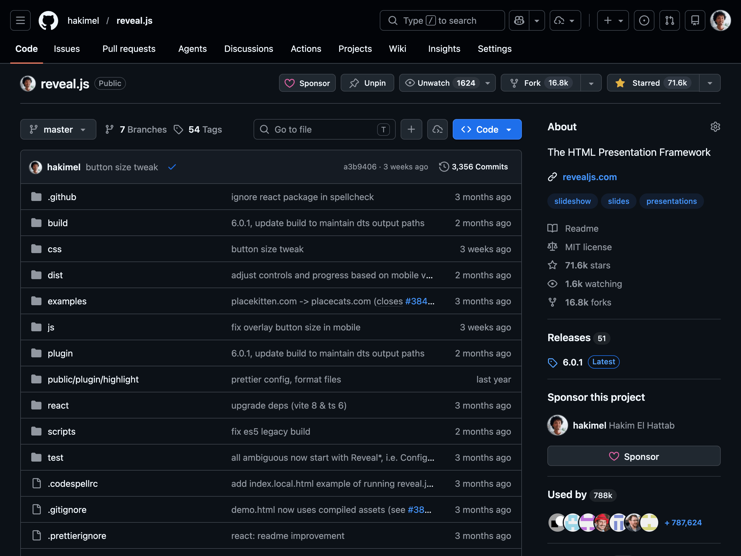
Task: Click the branches icon next to 7 Branches
Action: pos(109,129)
